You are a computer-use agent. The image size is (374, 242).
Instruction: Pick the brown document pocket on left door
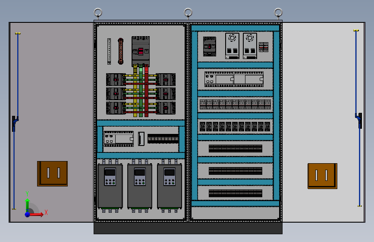pyautogui.click(x=53, y=174)
